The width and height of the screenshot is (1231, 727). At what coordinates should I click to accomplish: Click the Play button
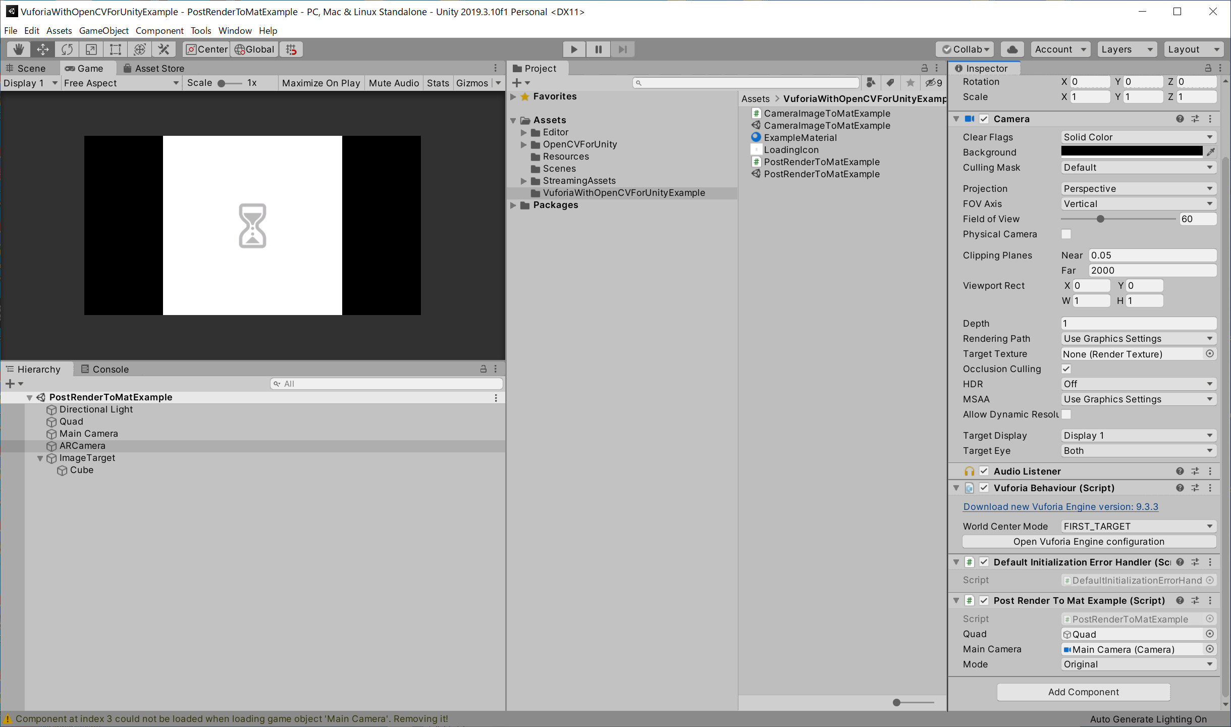tap(574, 49)
